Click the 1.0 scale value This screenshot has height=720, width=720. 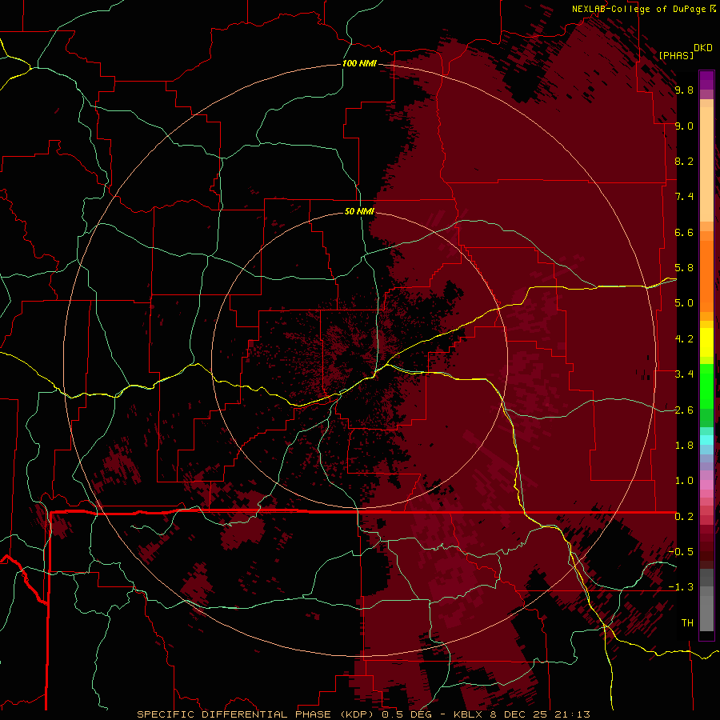point(684,481)
